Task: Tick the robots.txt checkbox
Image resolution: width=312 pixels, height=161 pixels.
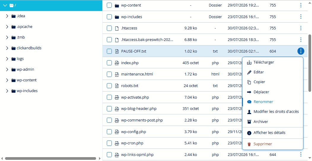Action: (109, 86)
